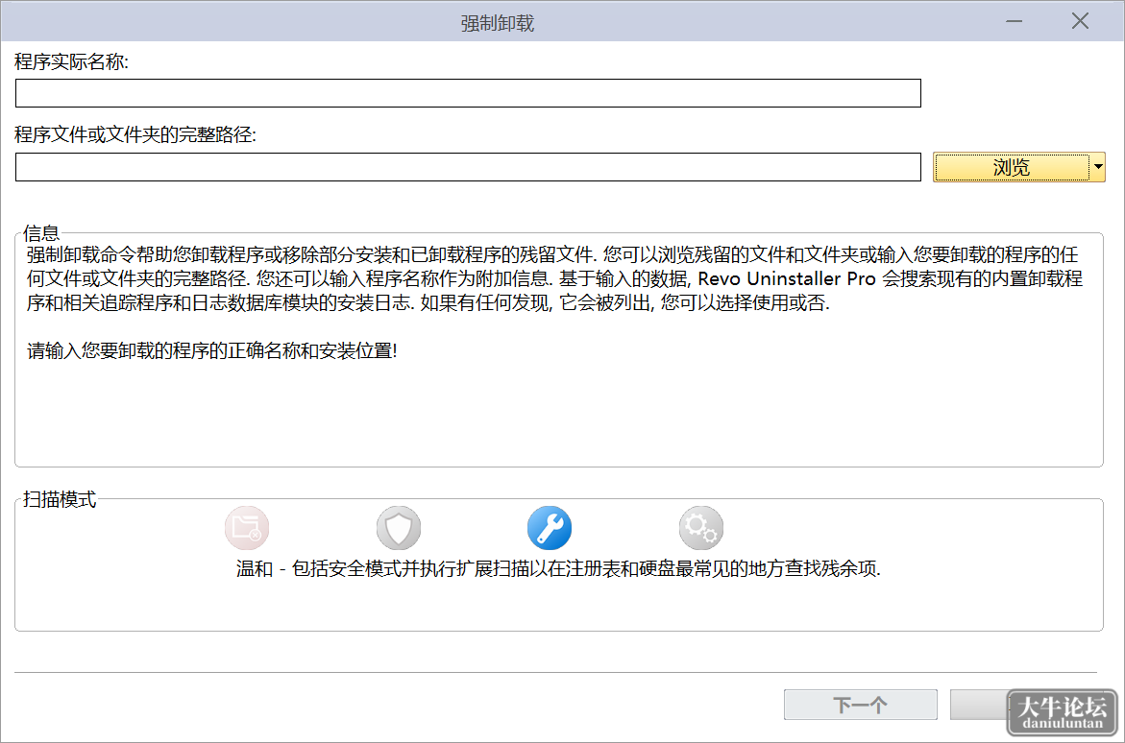Click the 浏览 button
The width and height of the screenshot is (1125, 743).
tap(1011, 167)
